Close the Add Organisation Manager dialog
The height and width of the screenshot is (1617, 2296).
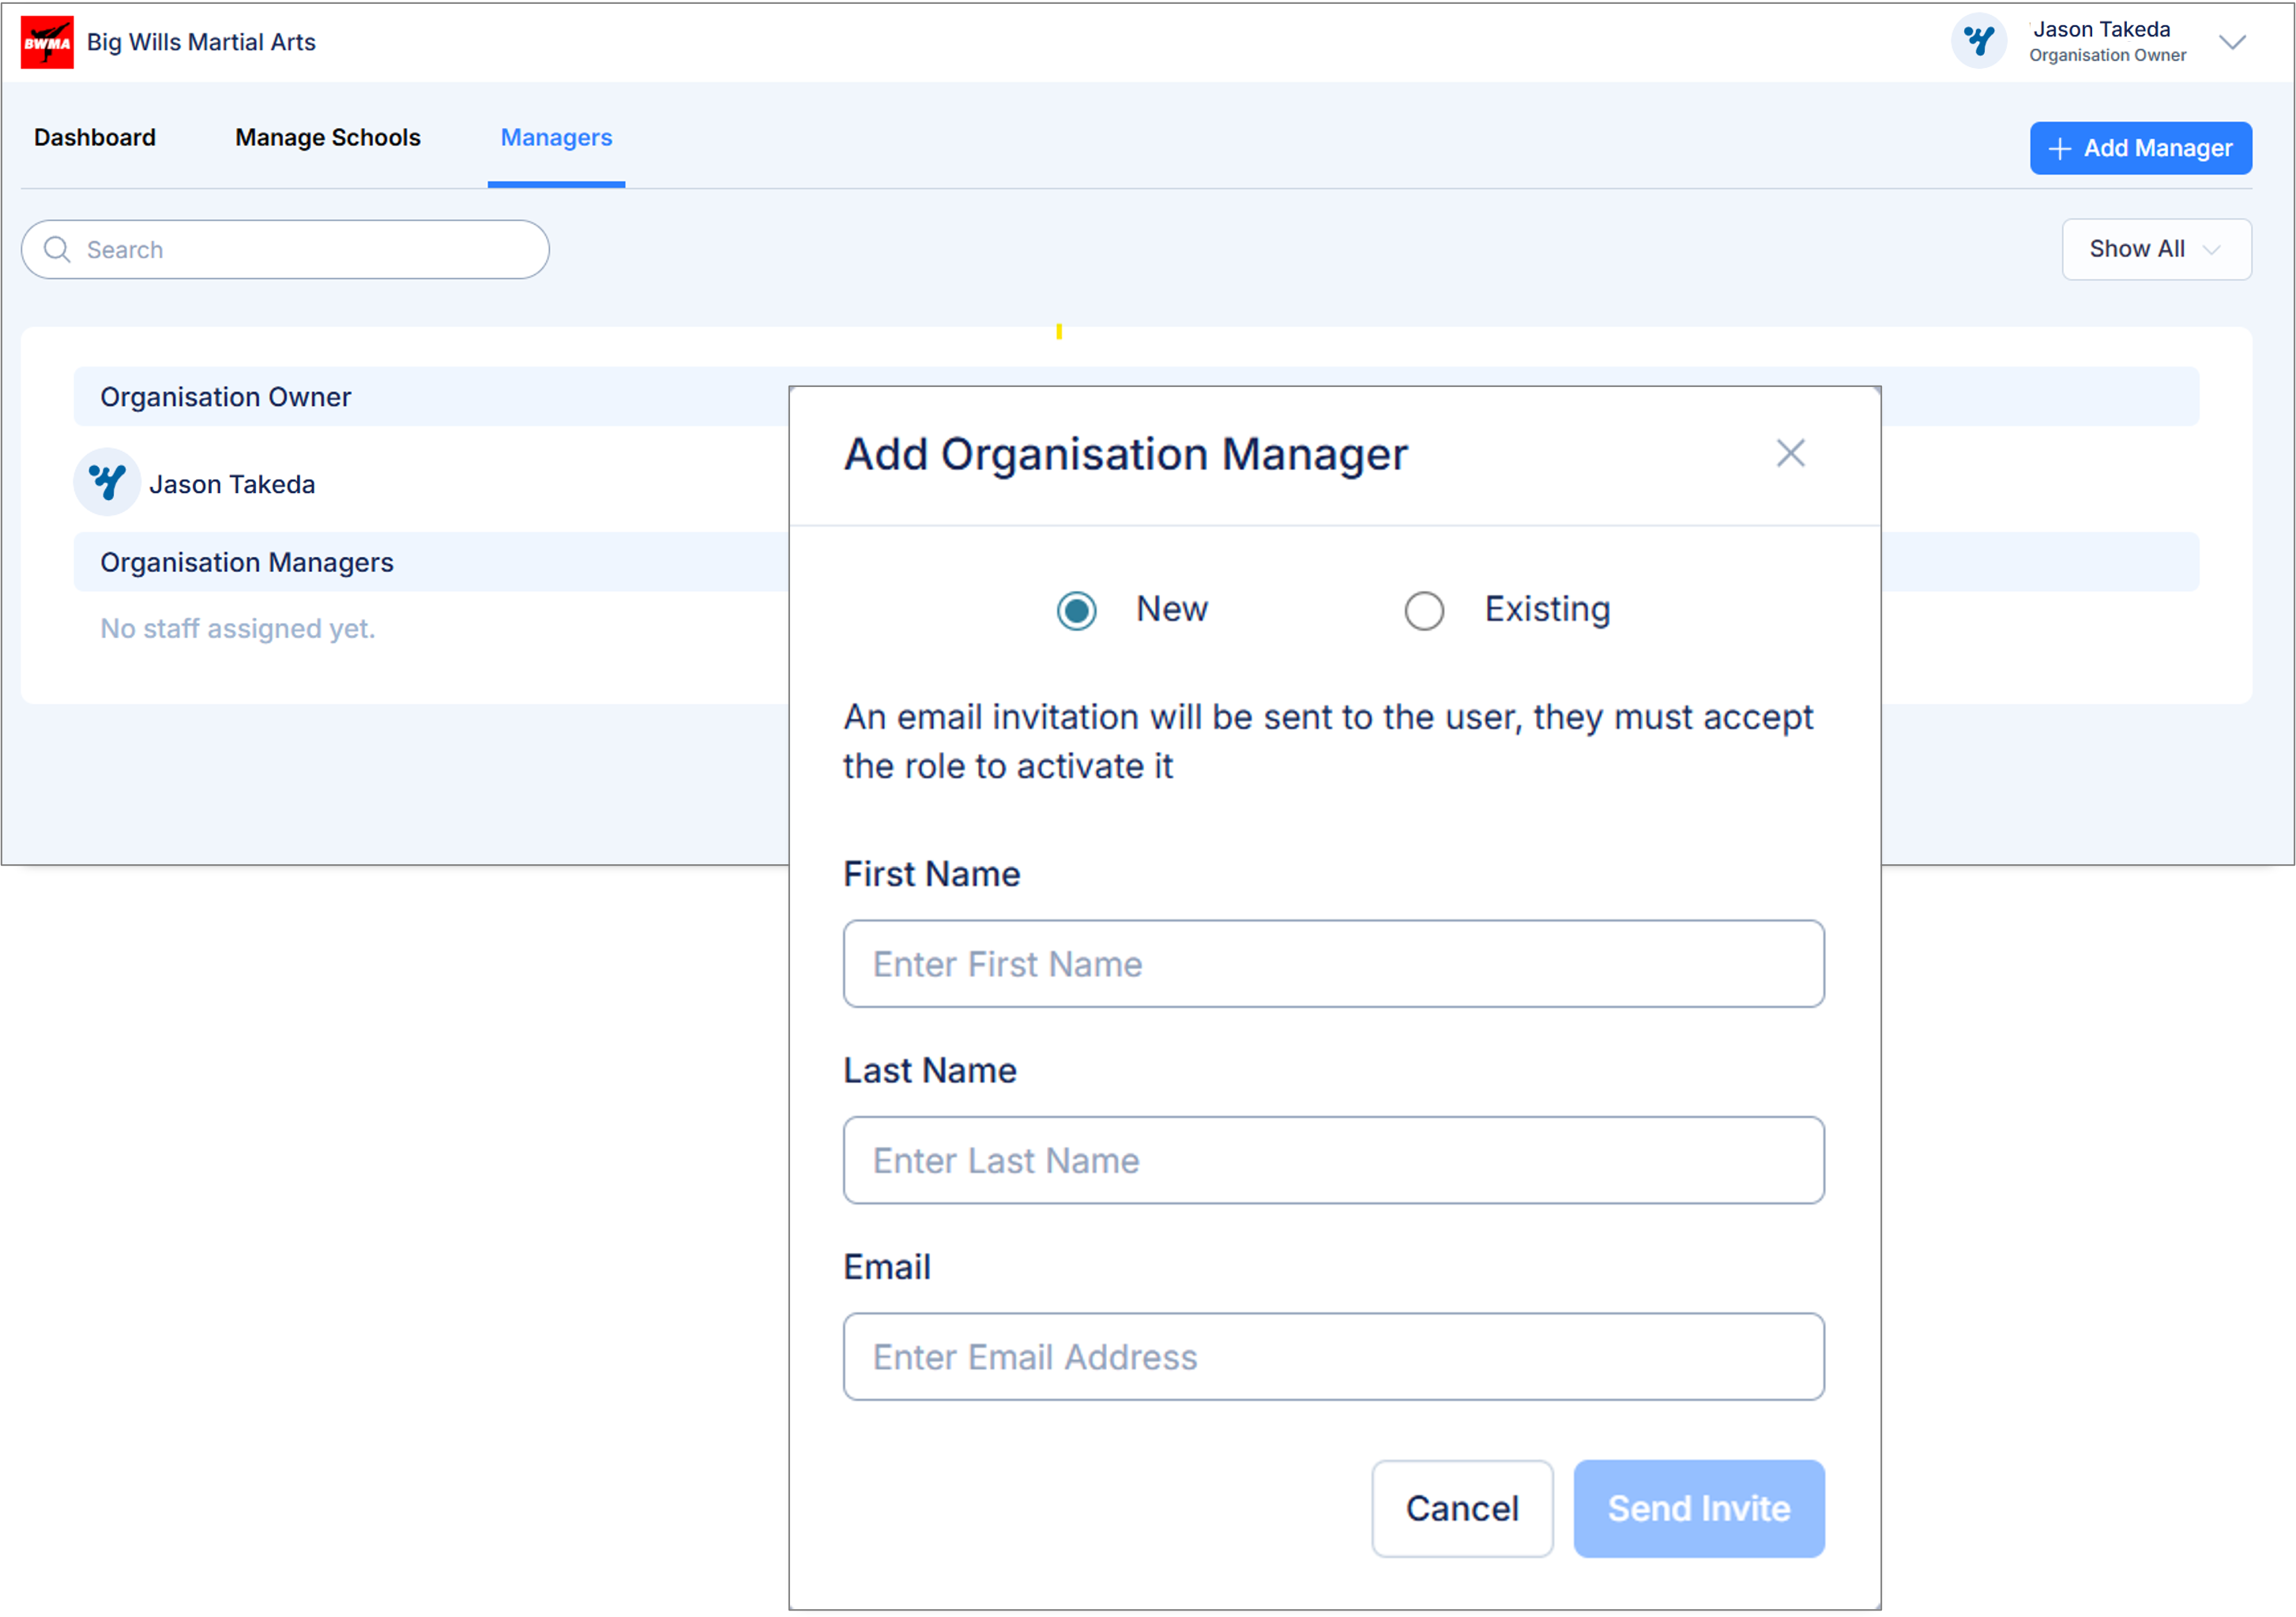coord(1790,454)
